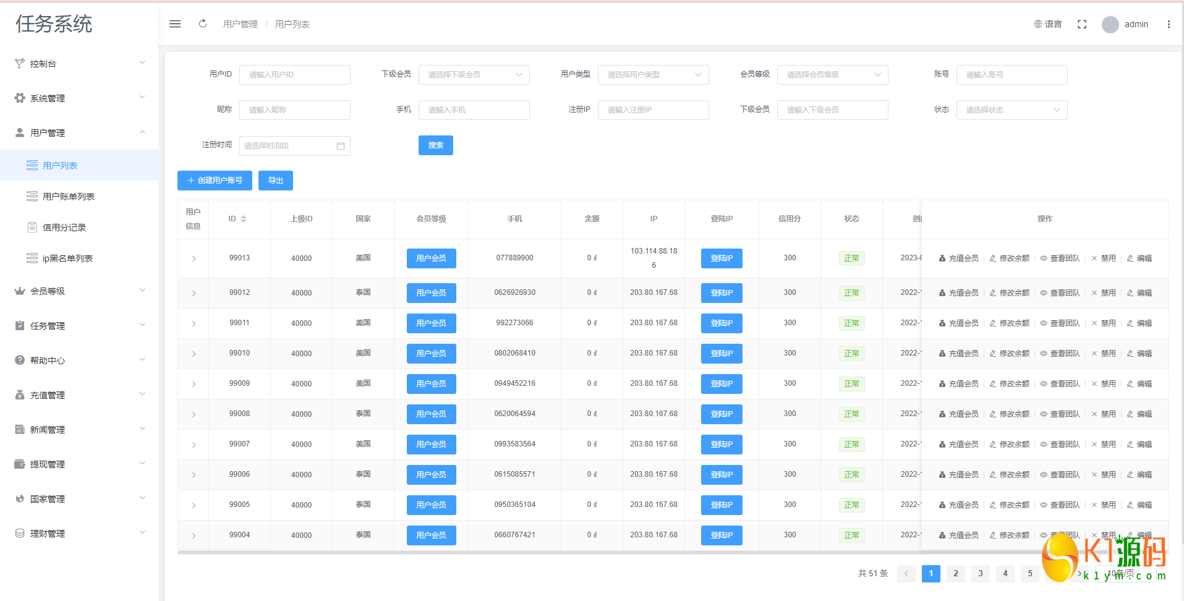Open the 状态 dropdown filter

(x=1012, y=110)
